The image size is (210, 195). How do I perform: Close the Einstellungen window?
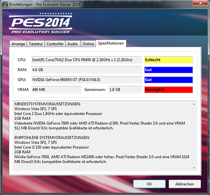tap(200, 3)
